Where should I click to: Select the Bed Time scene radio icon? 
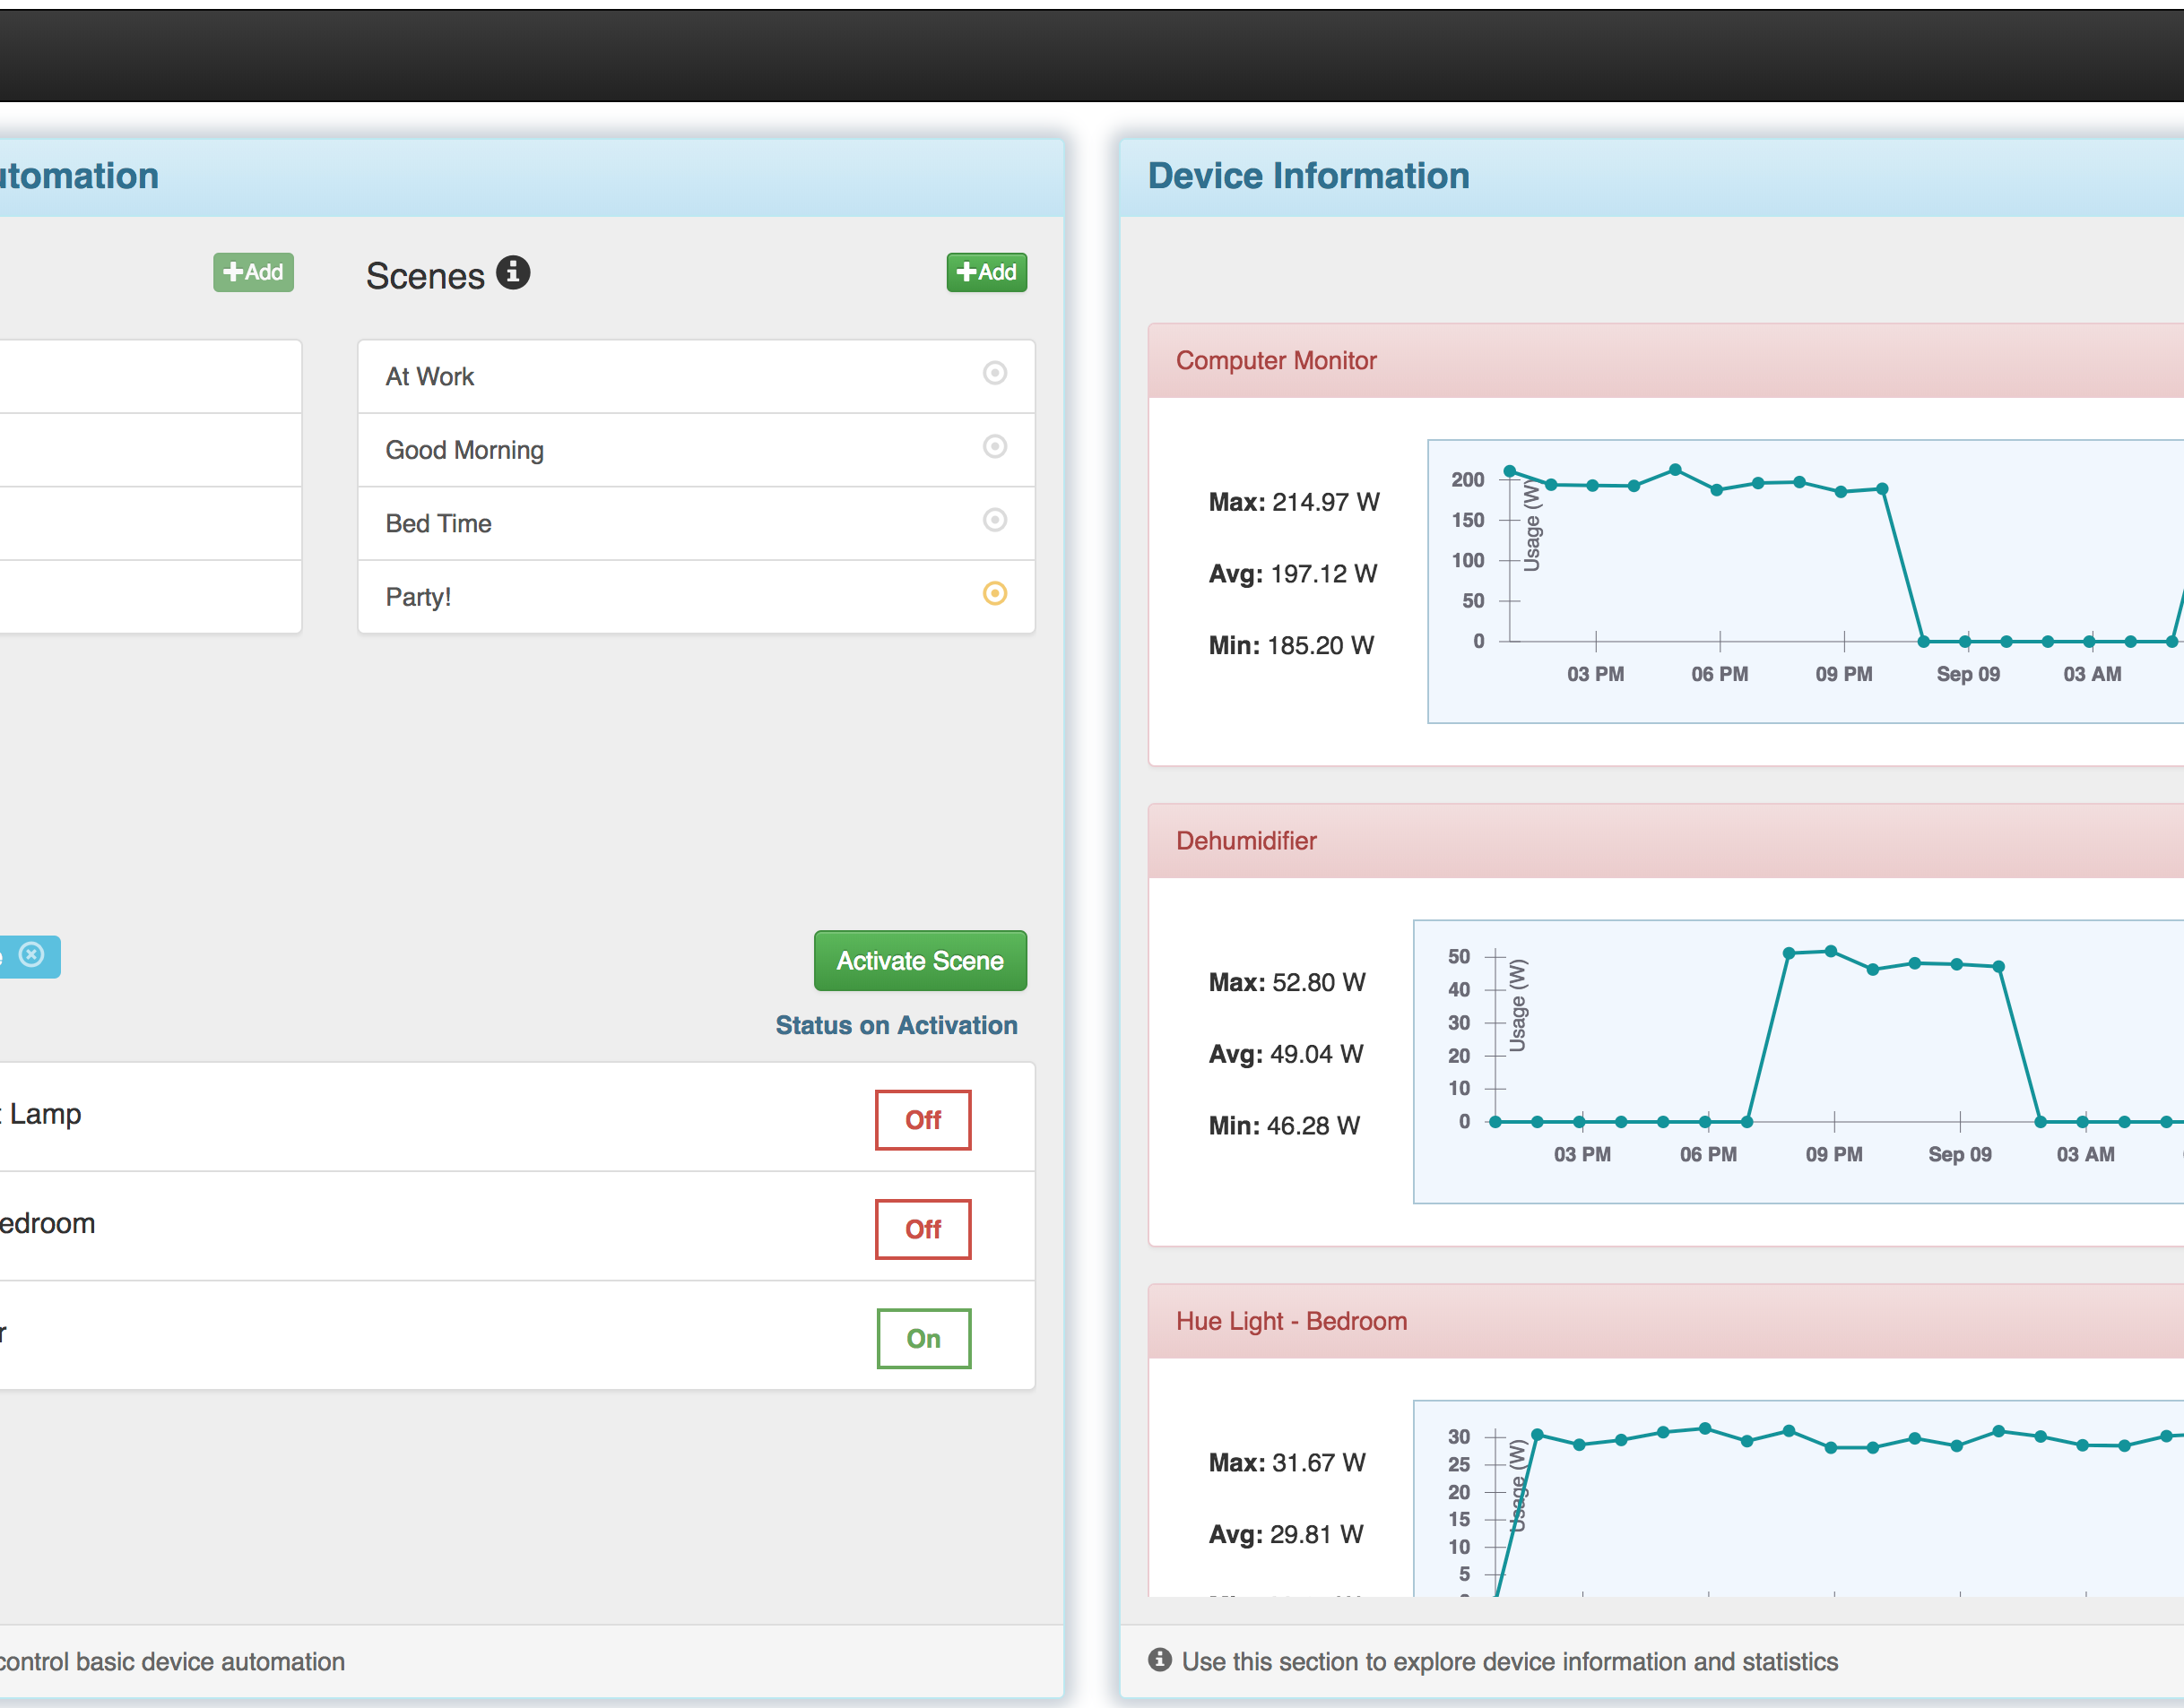click(x=994, y=520)
